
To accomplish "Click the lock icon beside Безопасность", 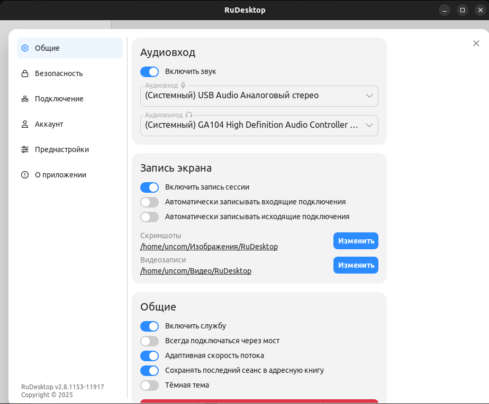I will point(25,73).
